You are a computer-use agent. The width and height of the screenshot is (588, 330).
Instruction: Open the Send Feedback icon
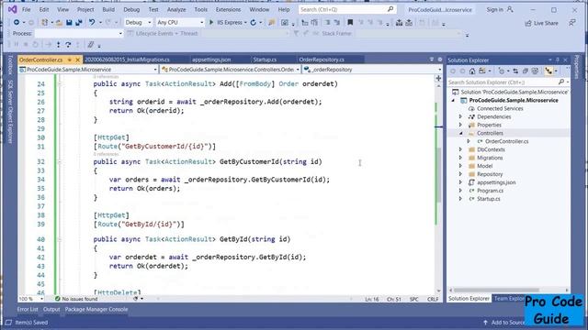571,23
